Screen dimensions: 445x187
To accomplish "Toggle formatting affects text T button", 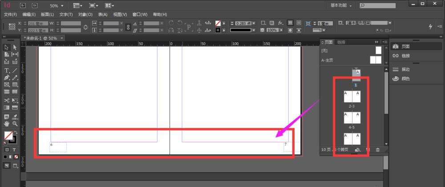I will pos(14,150).
